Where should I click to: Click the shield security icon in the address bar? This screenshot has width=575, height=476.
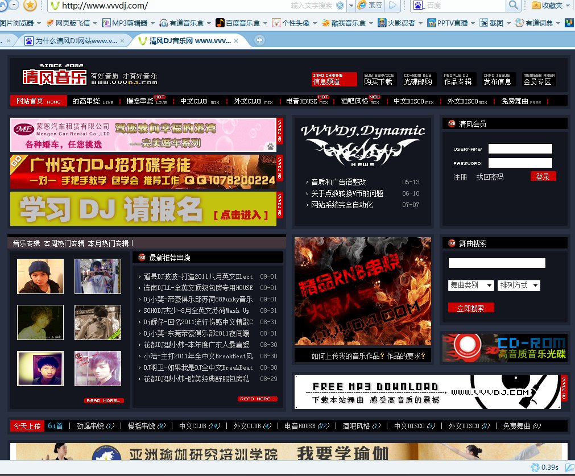coord(340,5)
